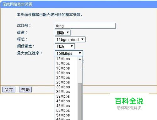The width and height of the screenshot is (157, 120).
Task: Click the 保存 save button
Action: (x=9, y=89)
